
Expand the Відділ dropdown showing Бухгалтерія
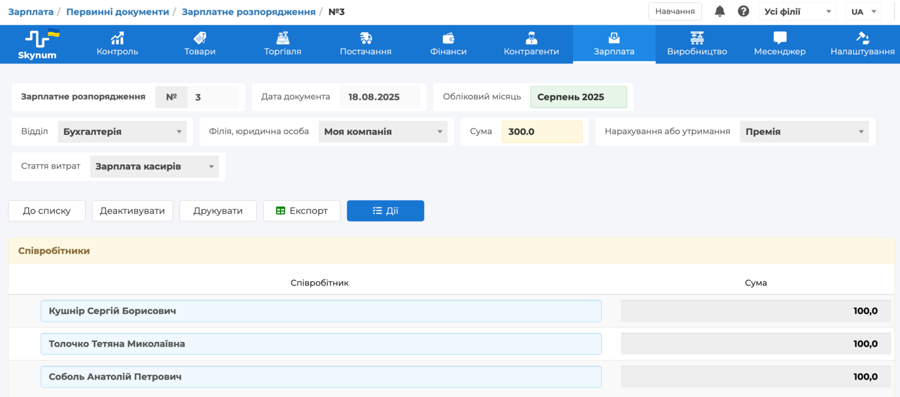(122, 132)
